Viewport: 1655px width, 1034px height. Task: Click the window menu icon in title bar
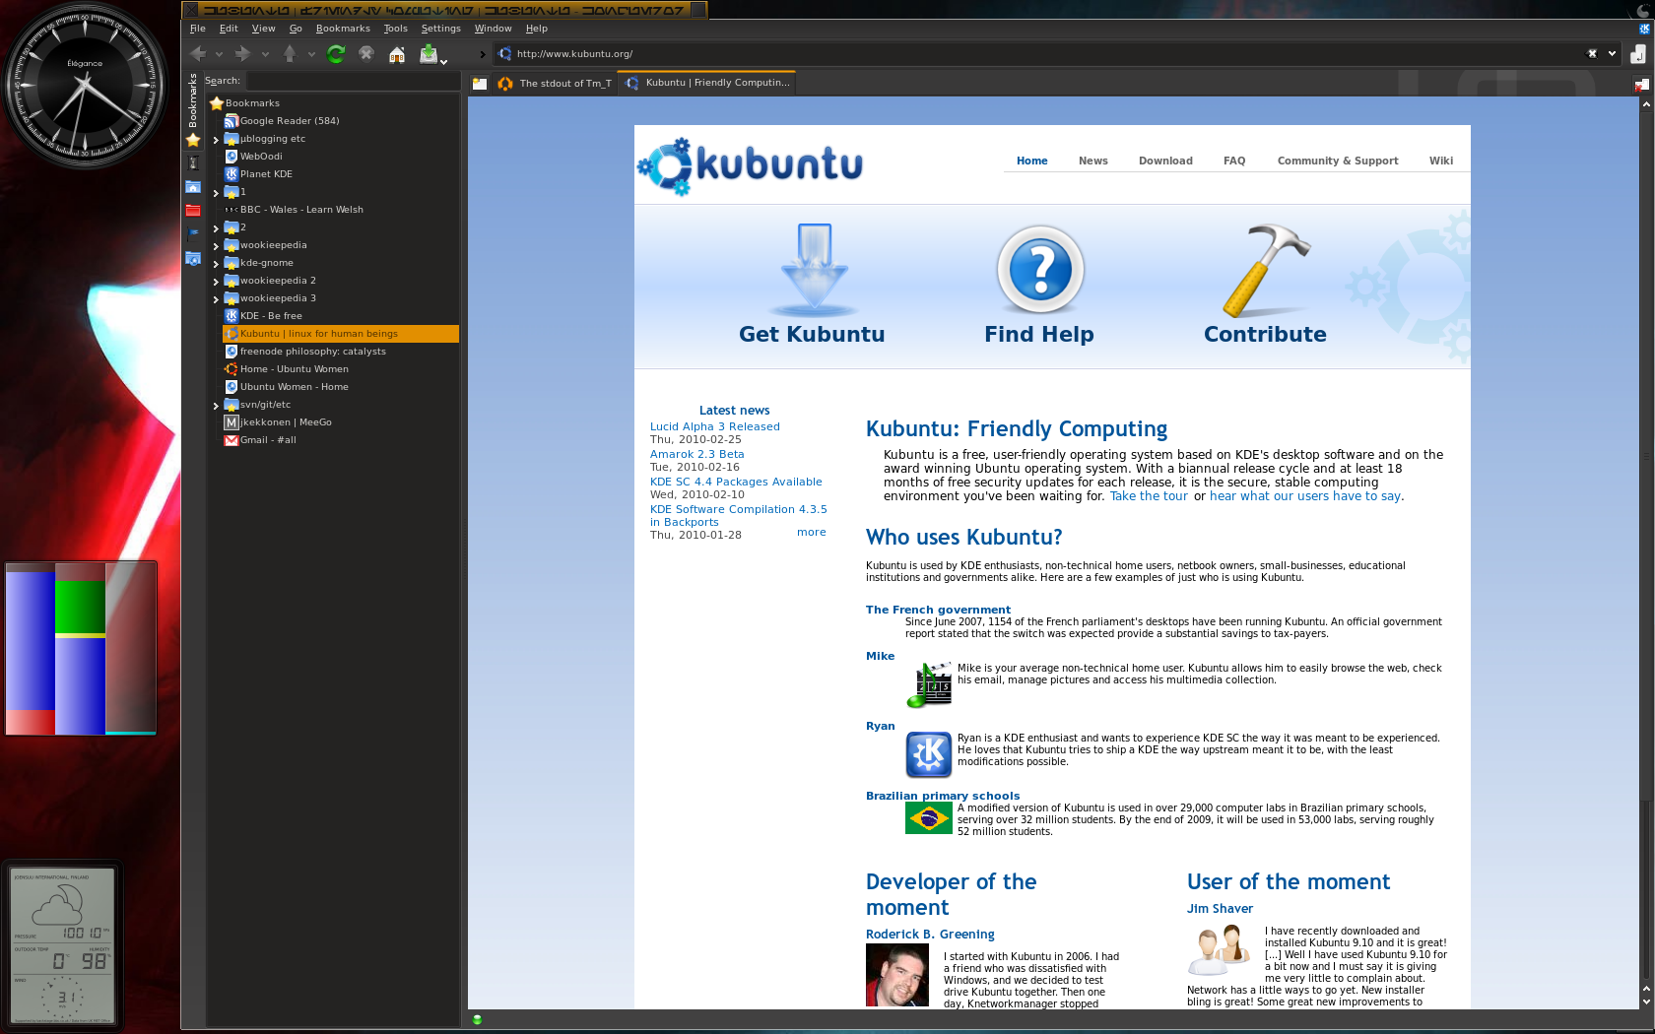(192, 10)
